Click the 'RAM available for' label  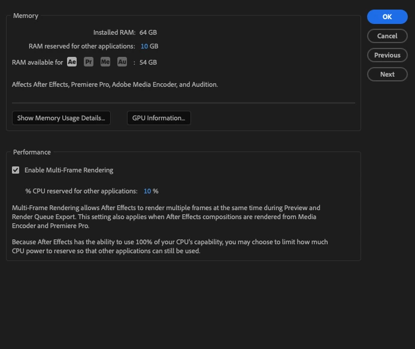[37, 62]
